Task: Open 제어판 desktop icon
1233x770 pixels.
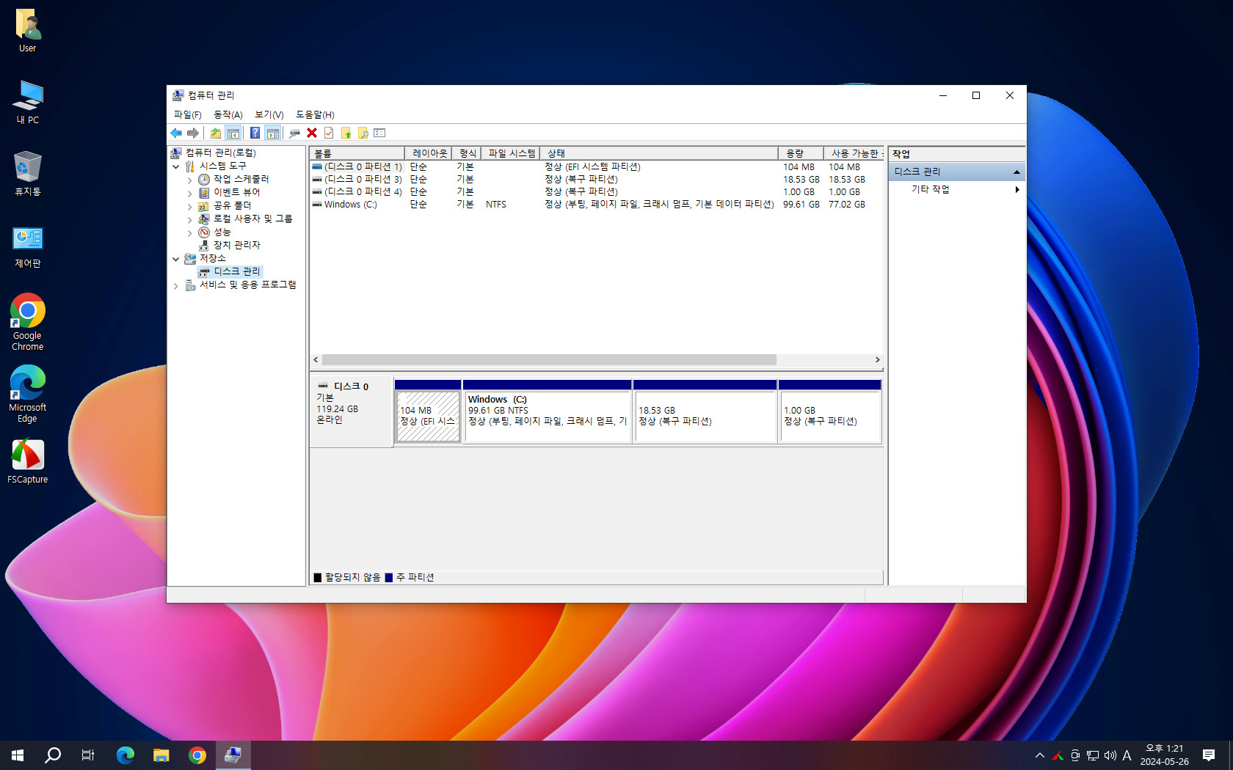Action: pos(27,247)
